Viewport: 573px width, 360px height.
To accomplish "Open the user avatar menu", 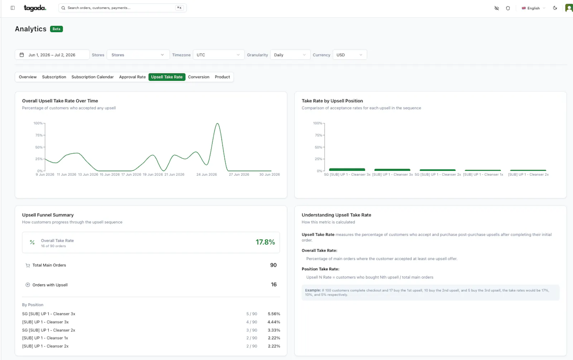I will (x=569, y=8).
